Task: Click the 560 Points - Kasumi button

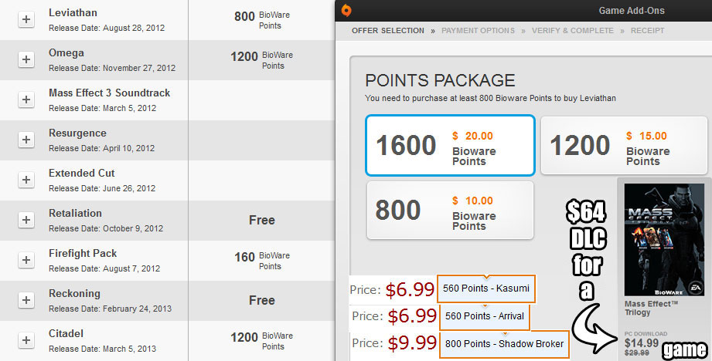Action: (486, 289)
